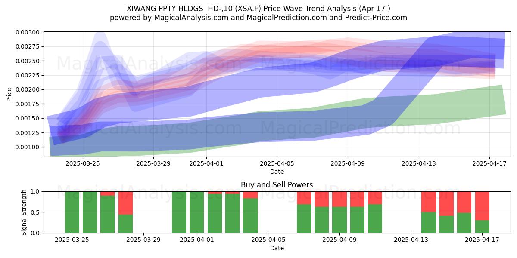
Task: Click bar chart date tick 2025-04-09
Action: click(339, 240)
